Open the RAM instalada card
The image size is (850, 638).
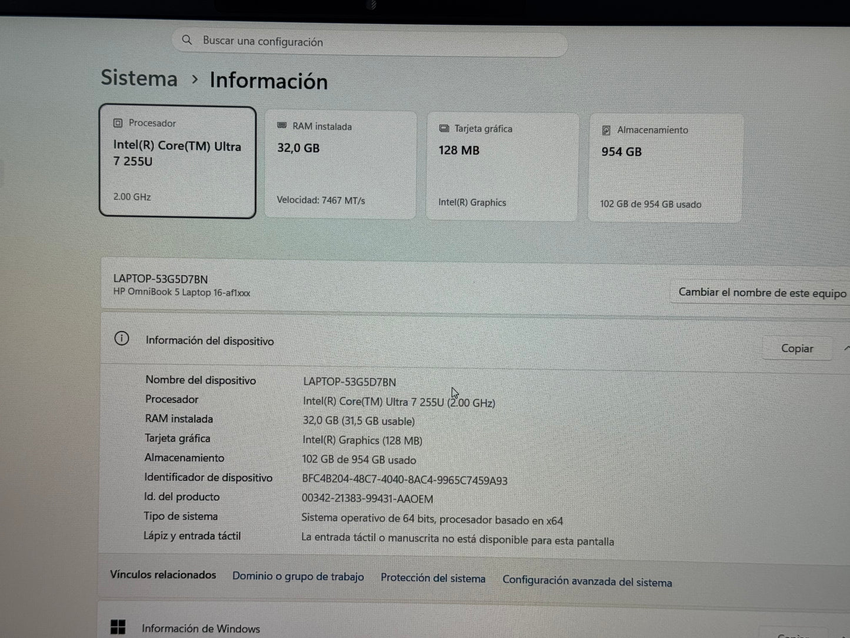tap(341, 165)
